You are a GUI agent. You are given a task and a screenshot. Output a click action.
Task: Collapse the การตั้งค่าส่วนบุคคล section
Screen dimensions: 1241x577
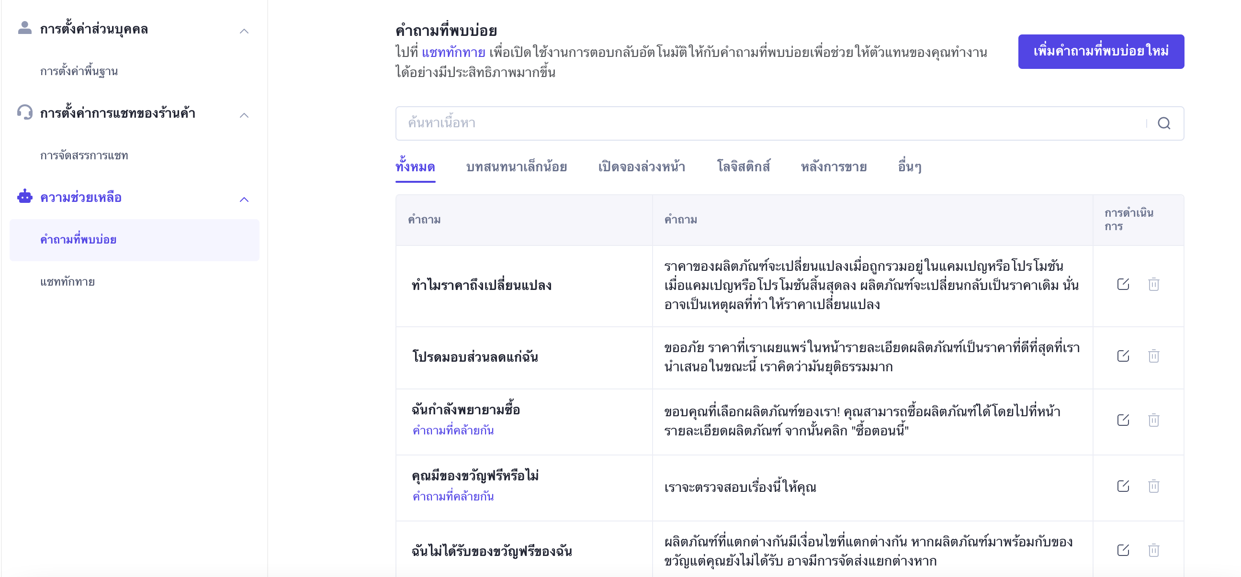(x=244, y=31)
